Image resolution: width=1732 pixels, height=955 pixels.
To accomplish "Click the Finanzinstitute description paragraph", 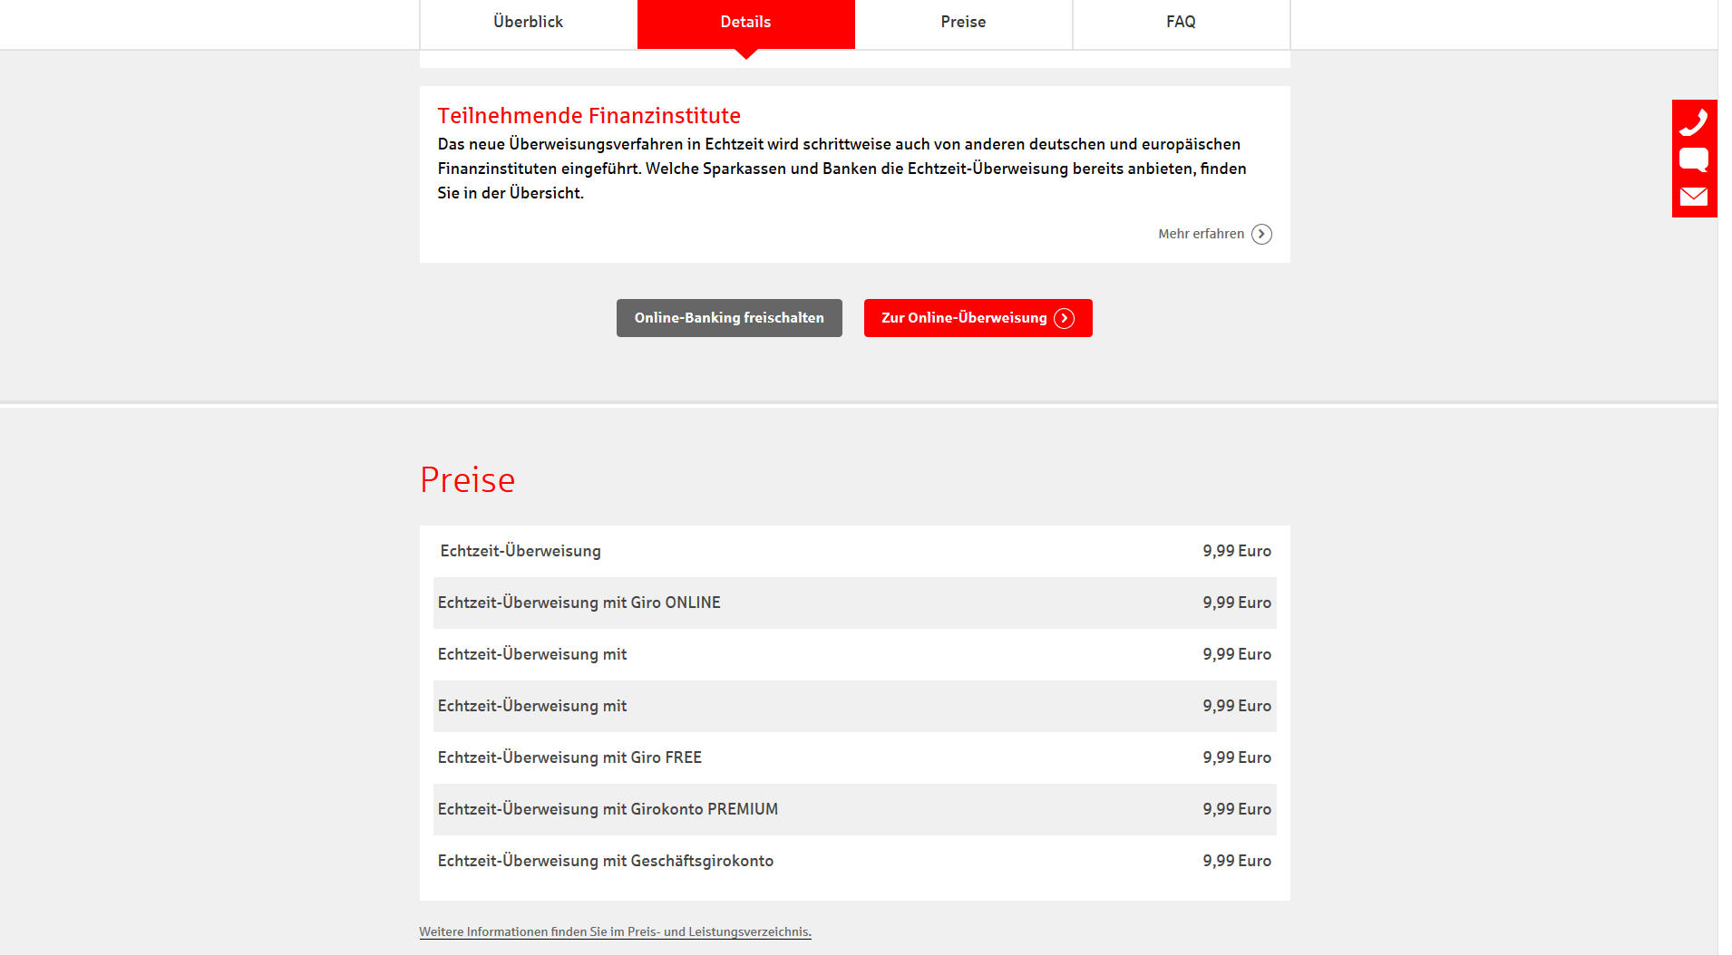I will (x=842, y=169).
